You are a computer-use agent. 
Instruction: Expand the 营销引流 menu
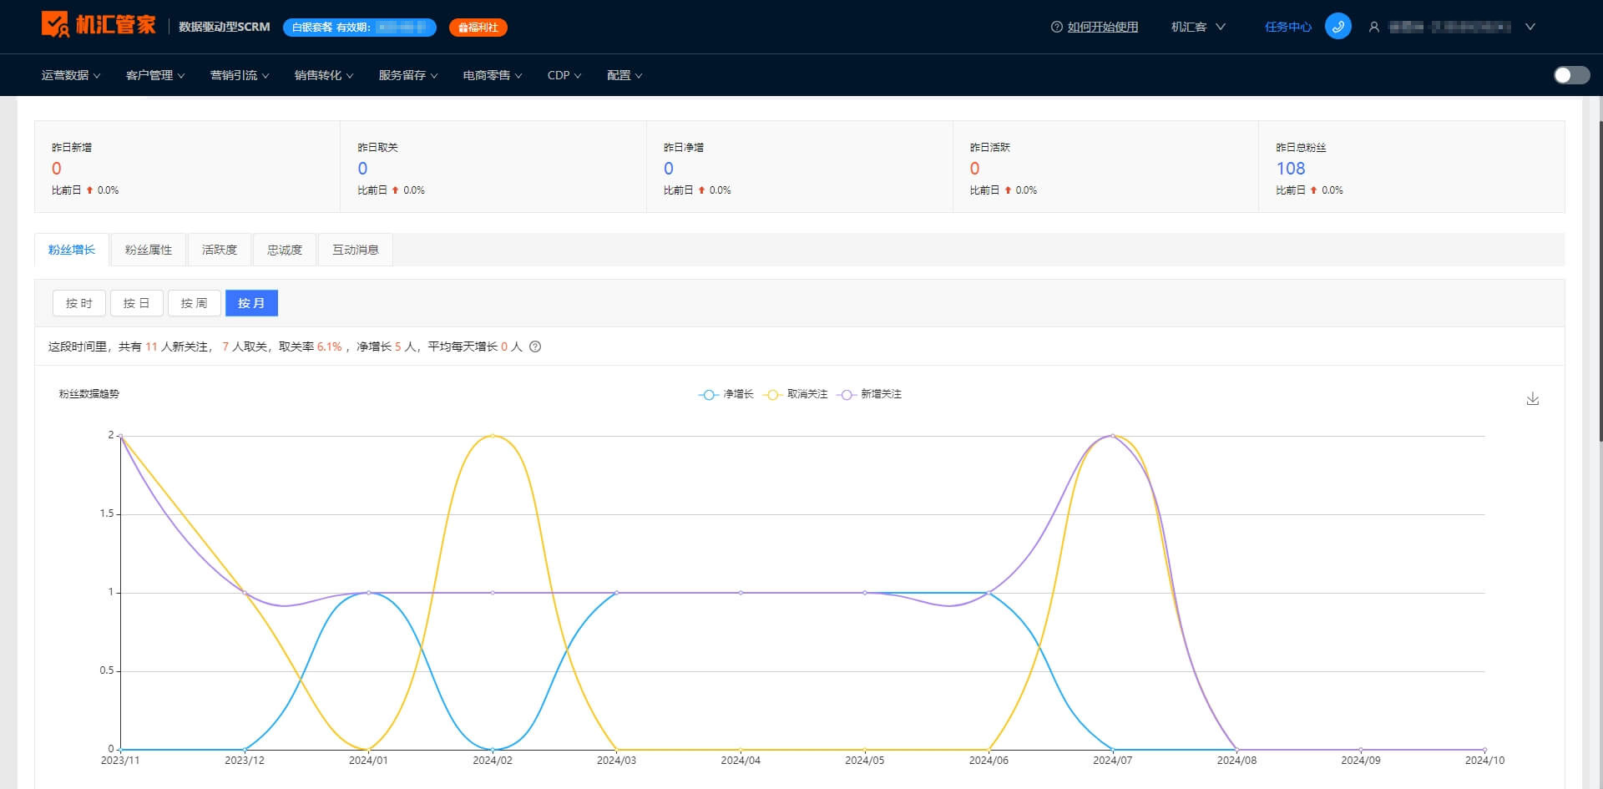point(240,75)
